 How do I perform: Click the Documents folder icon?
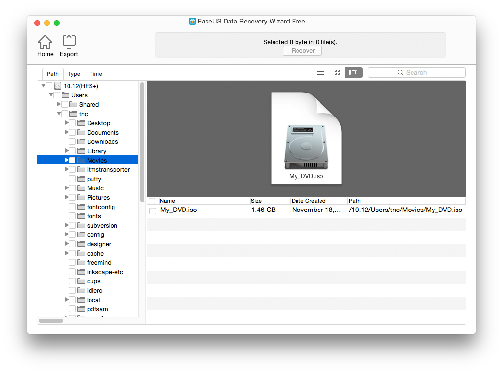click(x=81, y=132)
